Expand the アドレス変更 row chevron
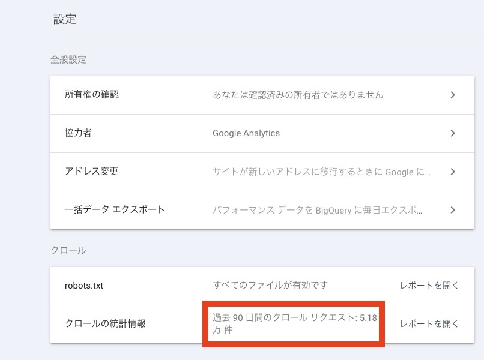 pos(453,172)
